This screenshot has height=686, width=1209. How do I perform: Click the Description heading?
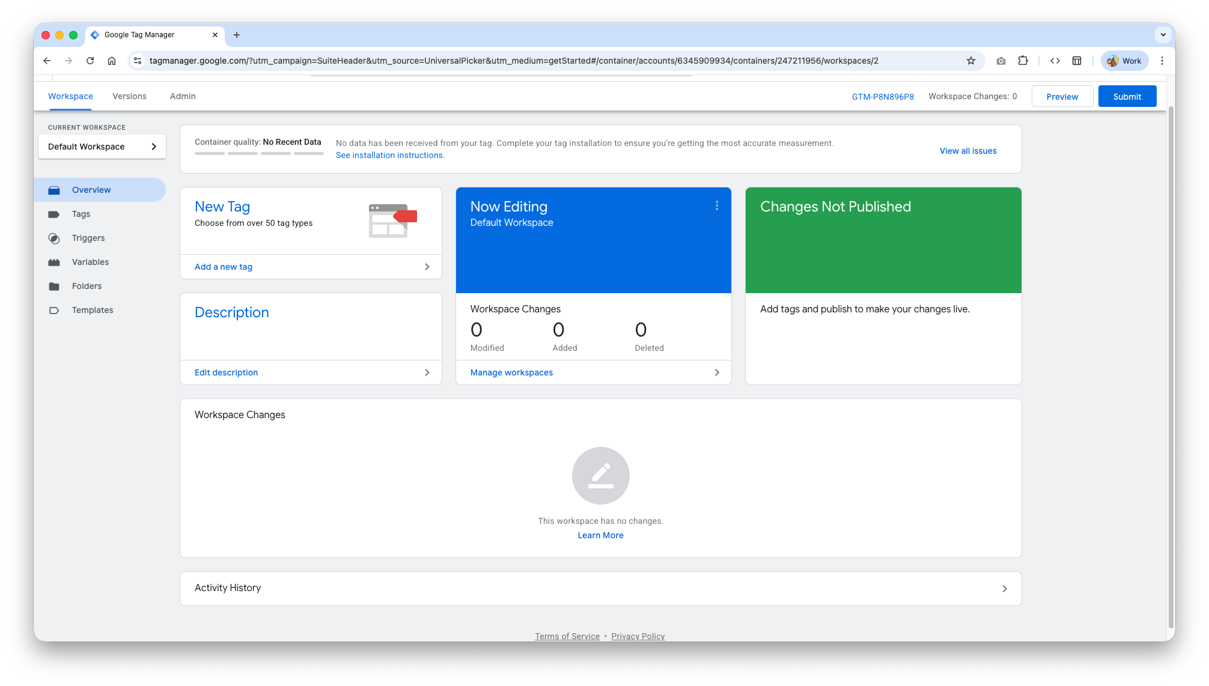pos(232,312)
